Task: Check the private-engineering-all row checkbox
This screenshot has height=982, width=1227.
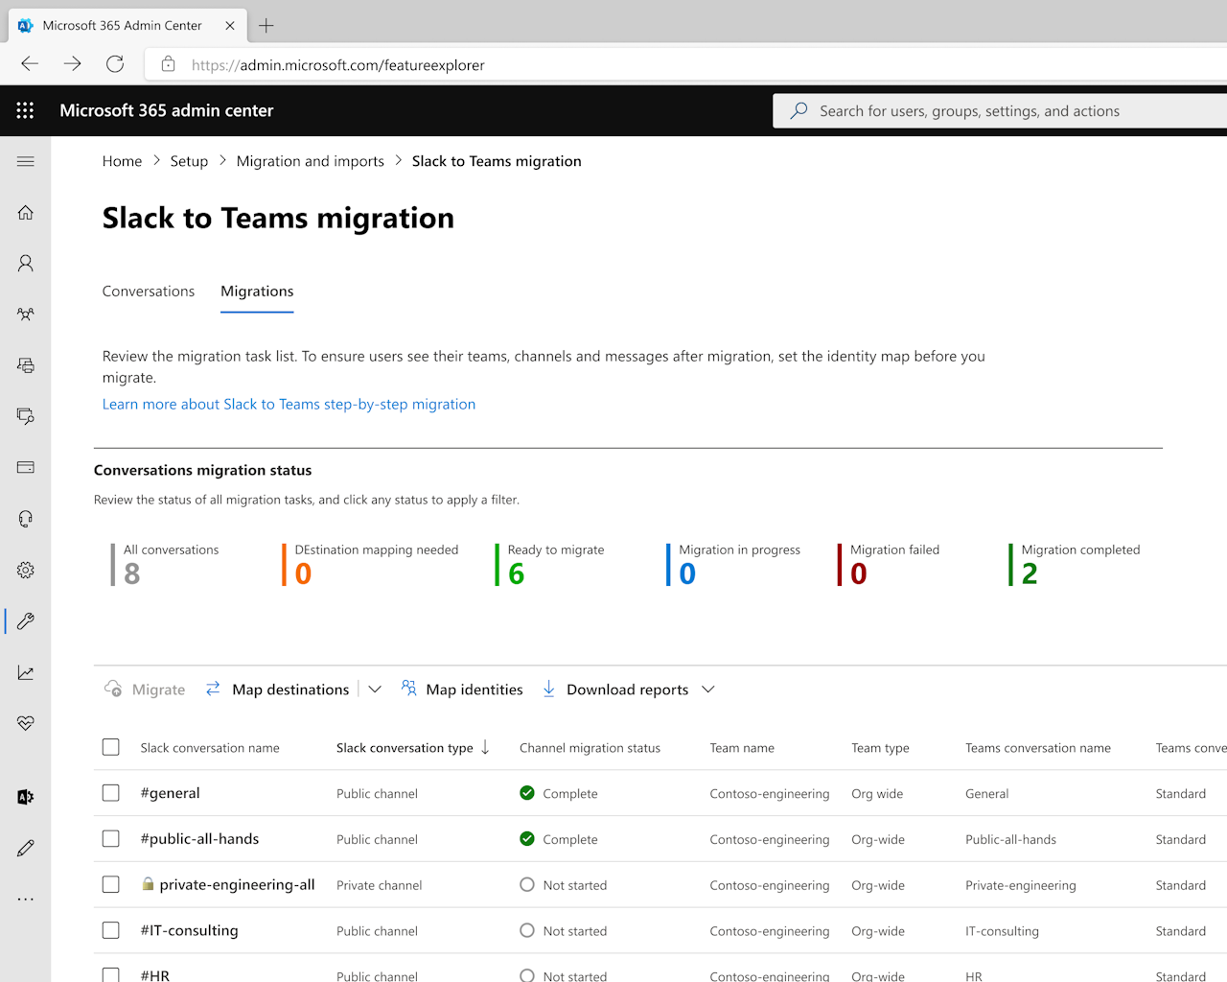Action: tap(110, 884)
